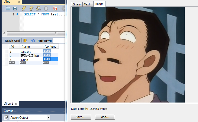Click the Data Length 163465 bytes label
Screen dimensions: 198x122
coord(89,109)
